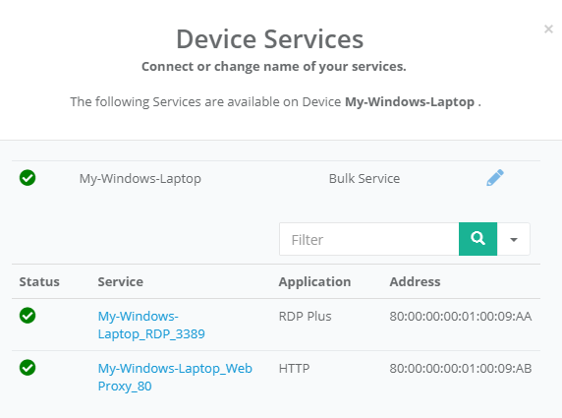Click the RDP Plus application cell
This screenshot has height=418, width=562.
(x=305, y=316)
